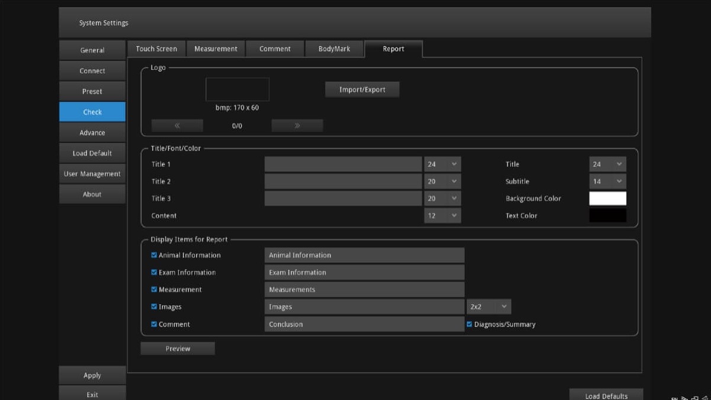The image size is (711, 400).
Task: Click the Title 2 text field
Action: click(343, 182)
